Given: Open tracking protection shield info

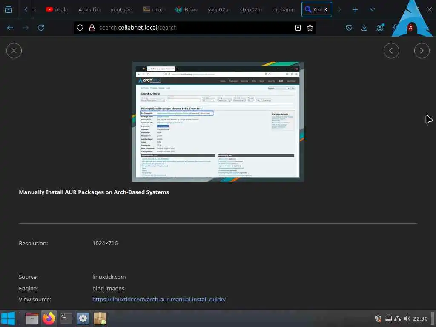Looking at the screenshot, I should [x=80, y=28].
